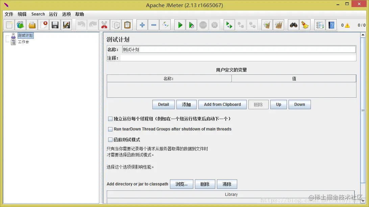This screenshot has width=369, height=207.
Task: Click the greyed Stop icon
Action: coord(203,25)
